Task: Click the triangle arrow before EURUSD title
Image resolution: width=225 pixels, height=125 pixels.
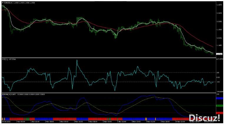Action: (3, 3)
